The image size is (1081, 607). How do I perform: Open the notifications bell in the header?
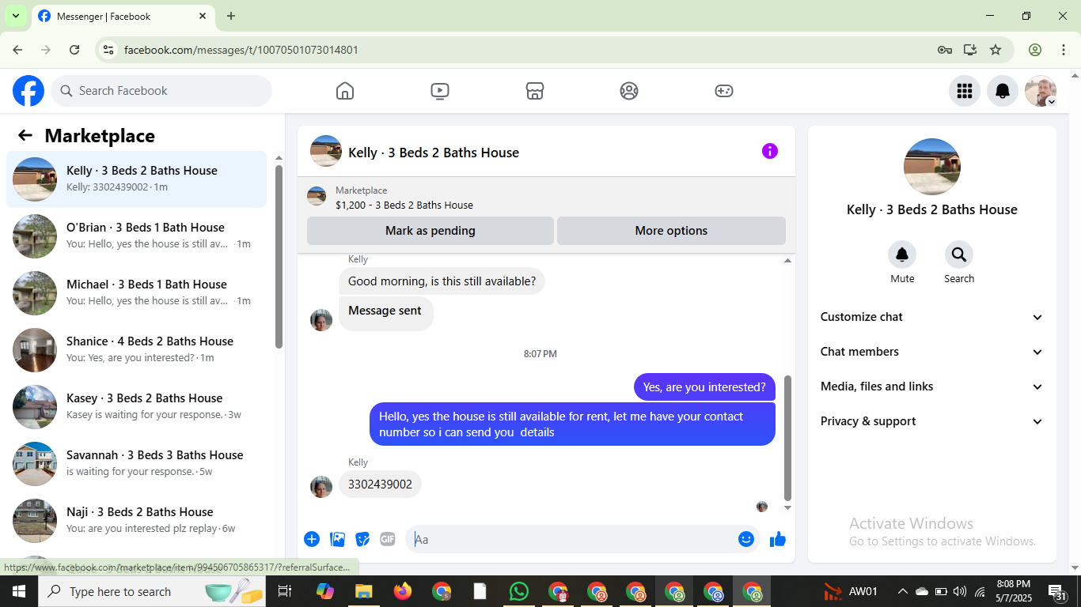[1003, 91]
